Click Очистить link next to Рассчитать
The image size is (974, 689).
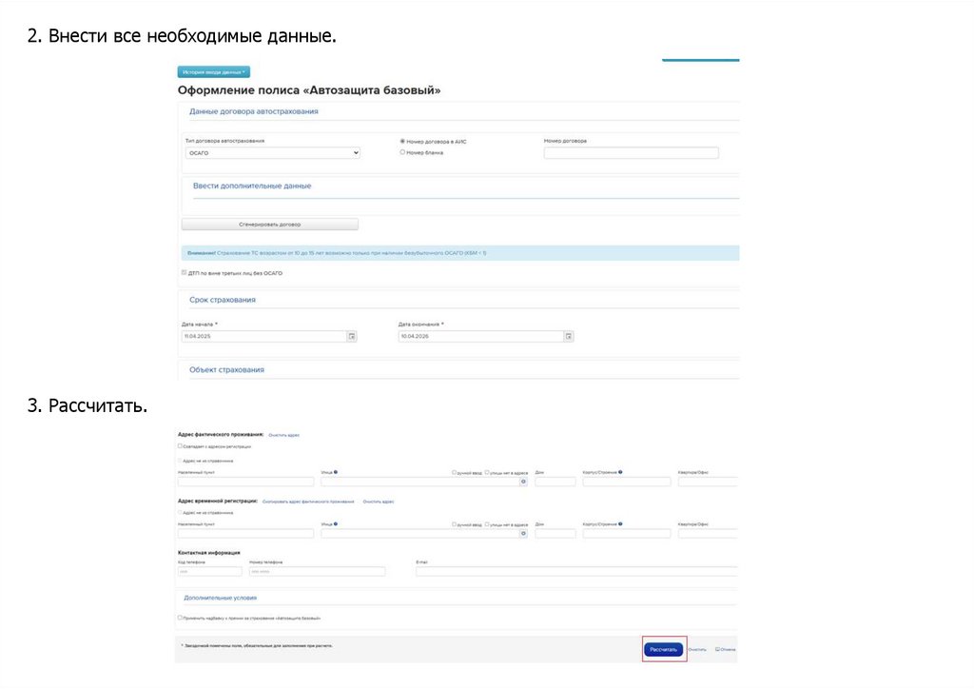(x=697, y=650)
